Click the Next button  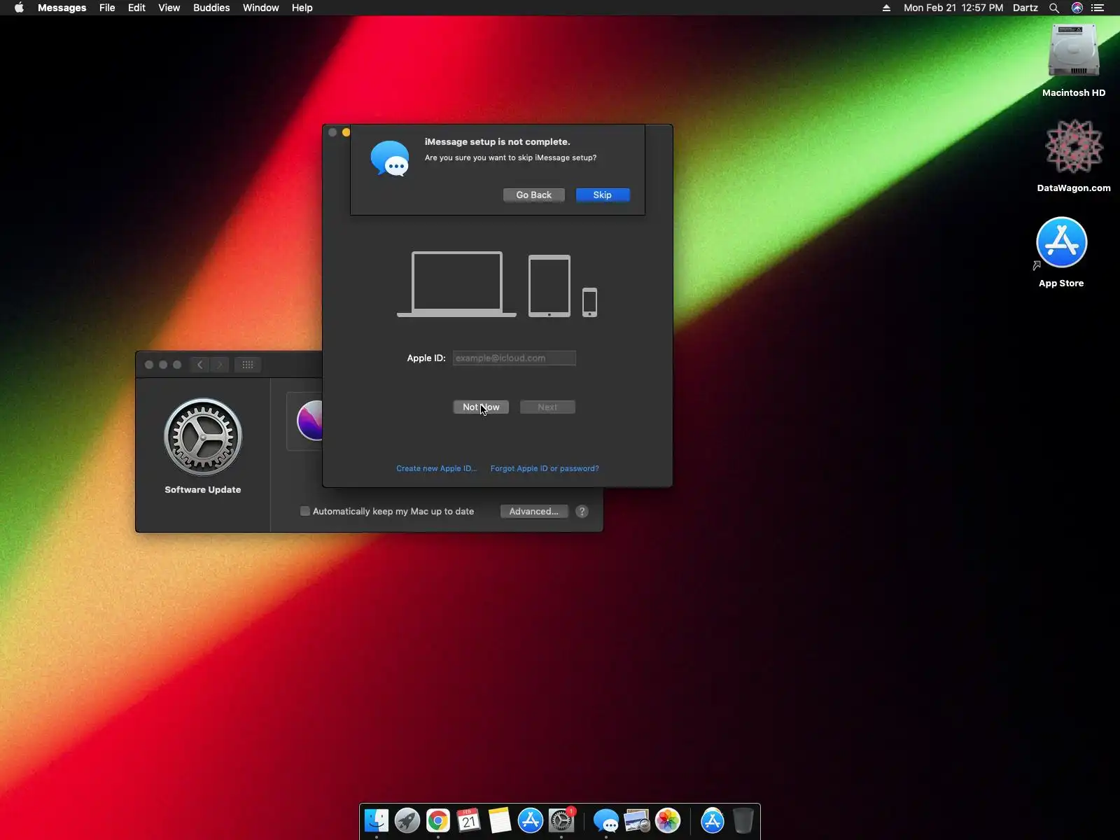tap(547, 407)
